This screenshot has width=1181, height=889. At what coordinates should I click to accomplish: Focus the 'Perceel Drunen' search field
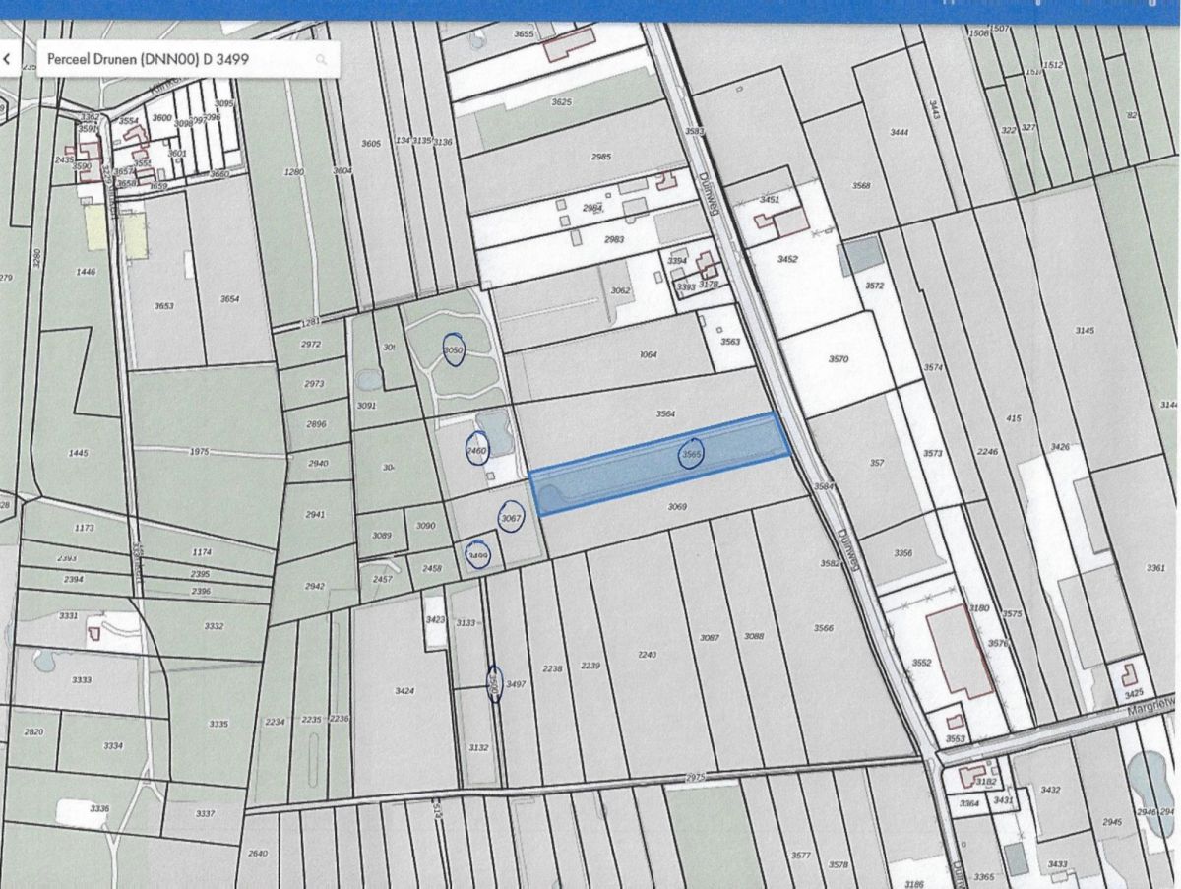(x=177, y=60)
